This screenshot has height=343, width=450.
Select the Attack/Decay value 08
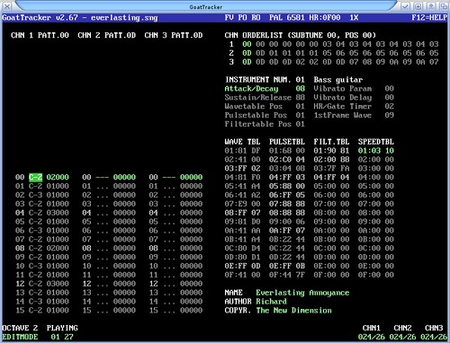[300, 89]
